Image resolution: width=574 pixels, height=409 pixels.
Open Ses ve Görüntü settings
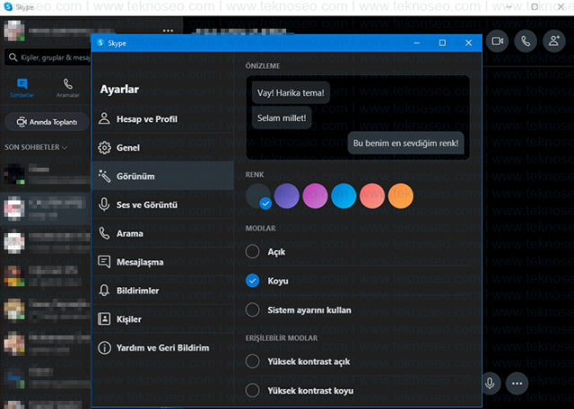(162, 204)
